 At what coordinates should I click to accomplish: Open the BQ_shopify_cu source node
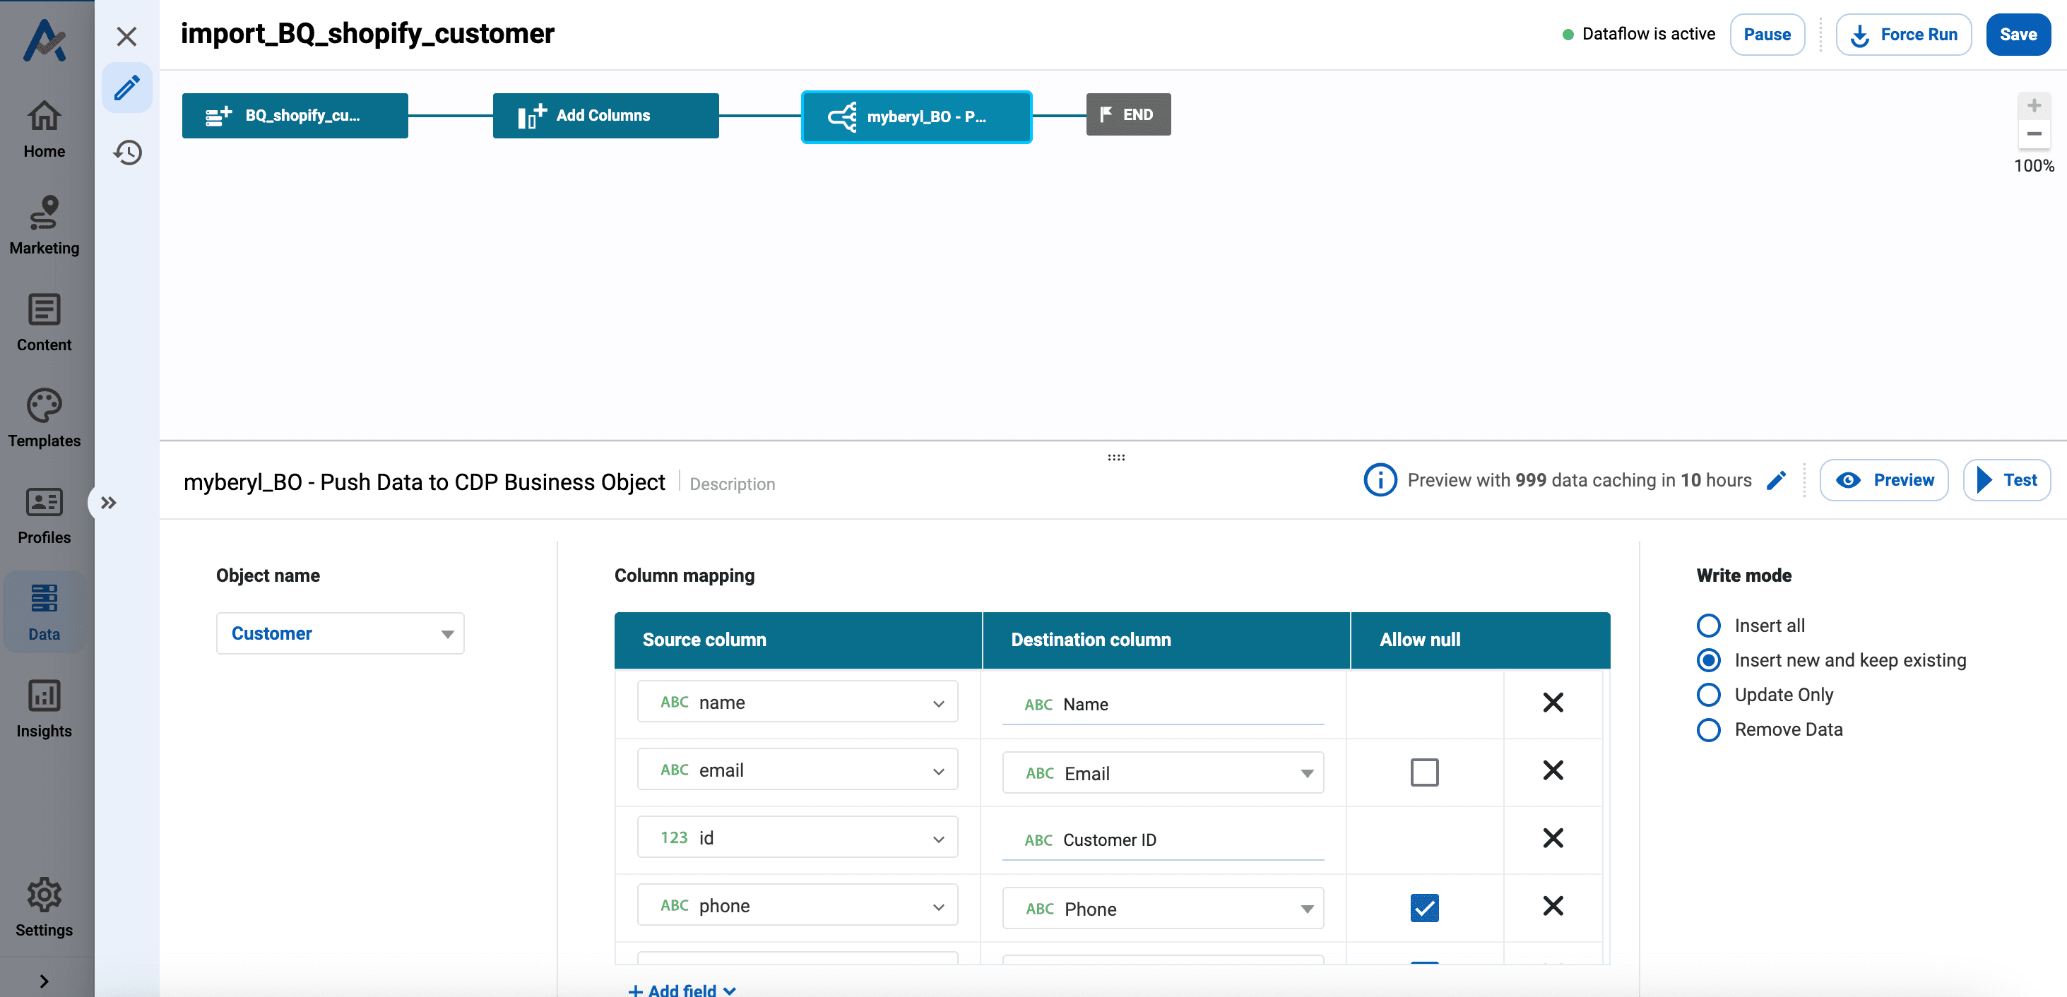[x=295, y=114]
